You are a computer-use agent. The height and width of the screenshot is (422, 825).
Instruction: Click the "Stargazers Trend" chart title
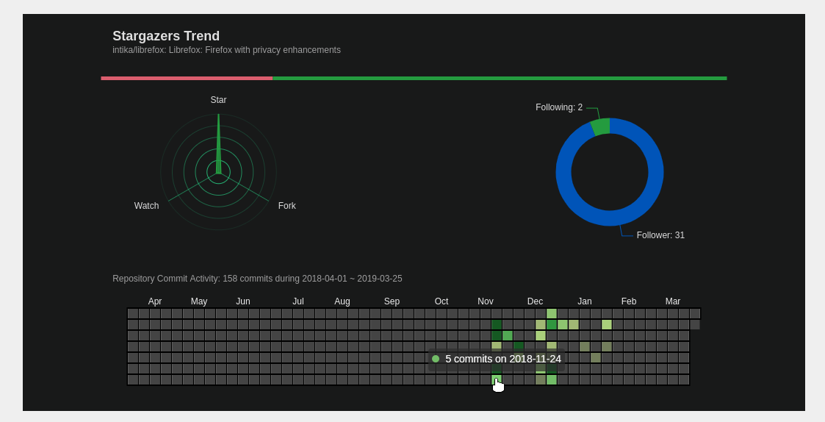click(166, 36)
